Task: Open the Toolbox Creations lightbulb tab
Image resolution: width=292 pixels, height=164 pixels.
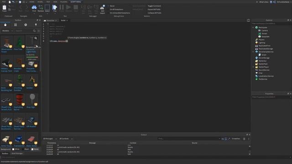Action: tap(36, 25)
